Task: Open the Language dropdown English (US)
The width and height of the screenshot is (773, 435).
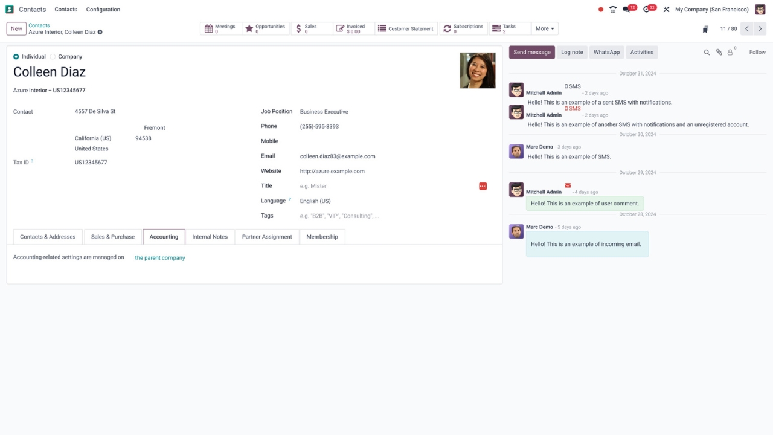Action: tap(393, 201)
